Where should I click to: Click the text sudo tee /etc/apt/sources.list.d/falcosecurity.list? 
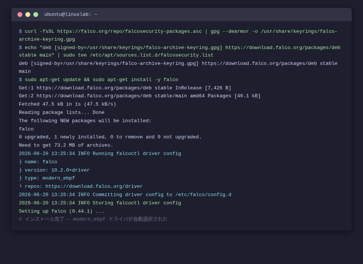tap(138, 55)
